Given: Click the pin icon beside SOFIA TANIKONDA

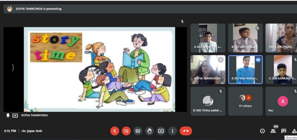Looking at the screenshot, I should coord(8,115).
